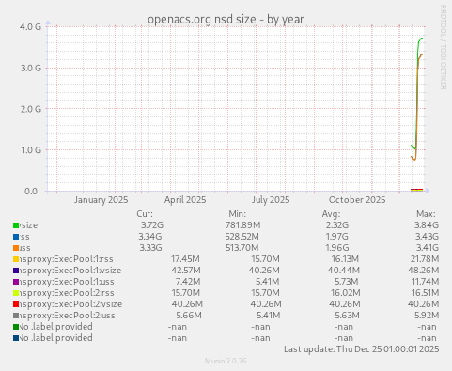This screenshot has height=371, width=452.
Task: Select the 'July 2025' x-axis label
Action: pos(271,200)
